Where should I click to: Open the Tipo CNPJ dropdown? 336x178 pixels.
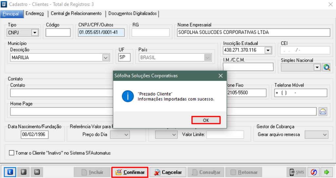point(34,32)
